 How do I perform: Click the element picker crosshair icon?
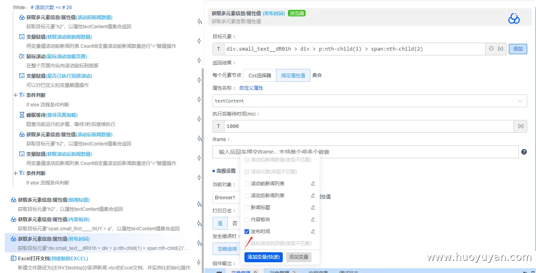point(491,49)
